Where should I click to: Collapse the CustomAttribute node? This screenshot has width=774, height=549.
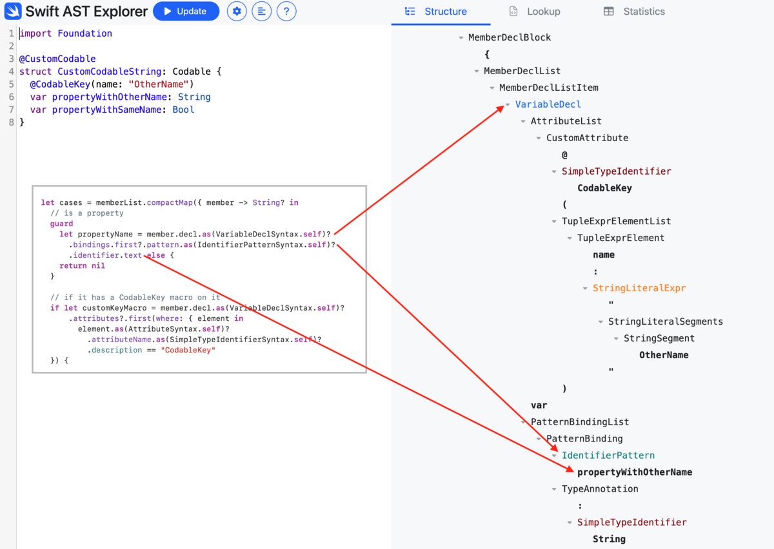pos(539,139)
